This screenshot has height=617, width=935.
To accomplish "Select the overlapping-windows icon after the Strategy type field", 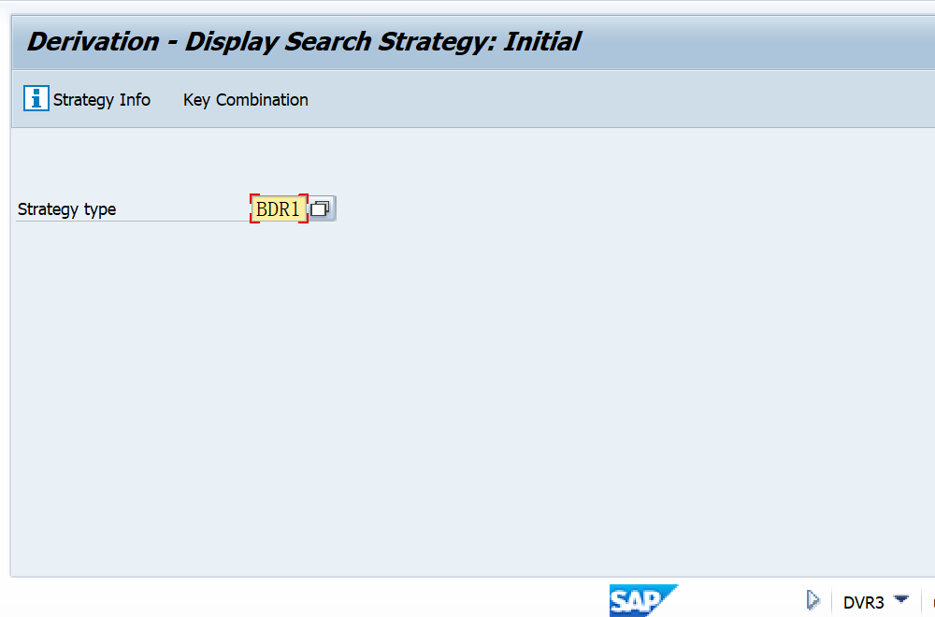I will 321,208.
